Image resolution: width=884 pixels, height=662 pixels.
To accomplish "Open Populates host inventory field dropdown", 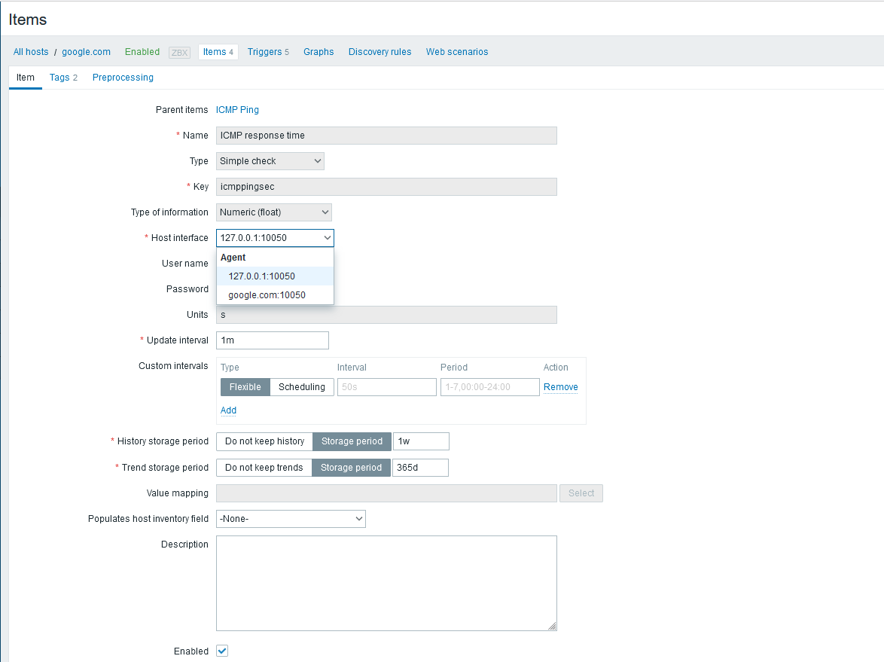I will coord(291,519).
